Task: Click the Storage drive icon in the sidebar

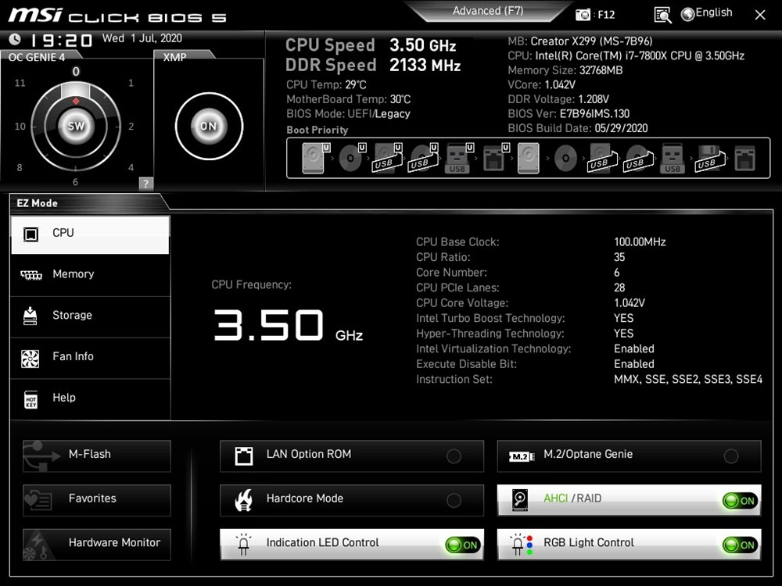Action: [x=30, y=316]
